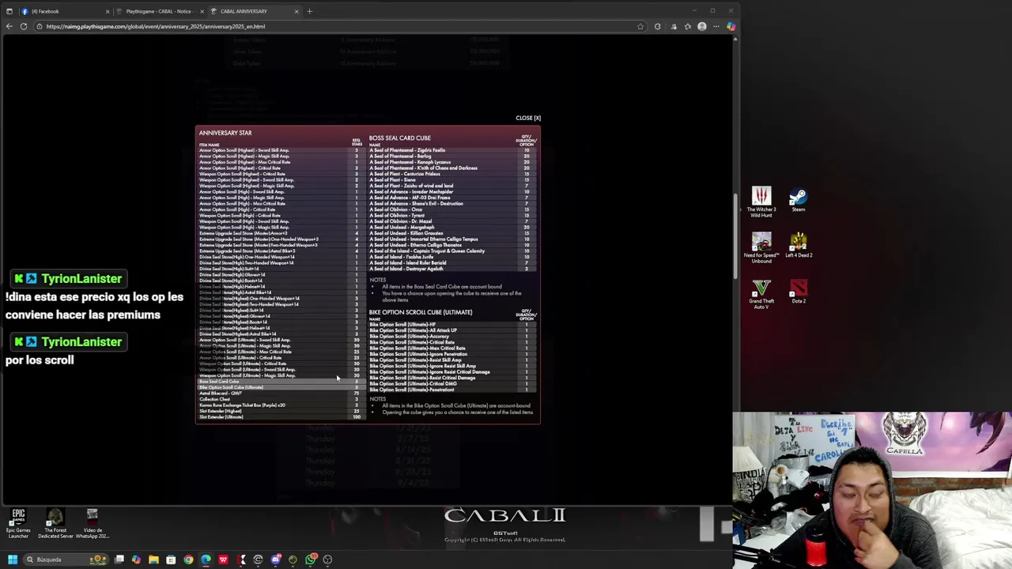Click the taskbar Búsqueda search box
1012x569 pixels.
[x=66, y=560]
